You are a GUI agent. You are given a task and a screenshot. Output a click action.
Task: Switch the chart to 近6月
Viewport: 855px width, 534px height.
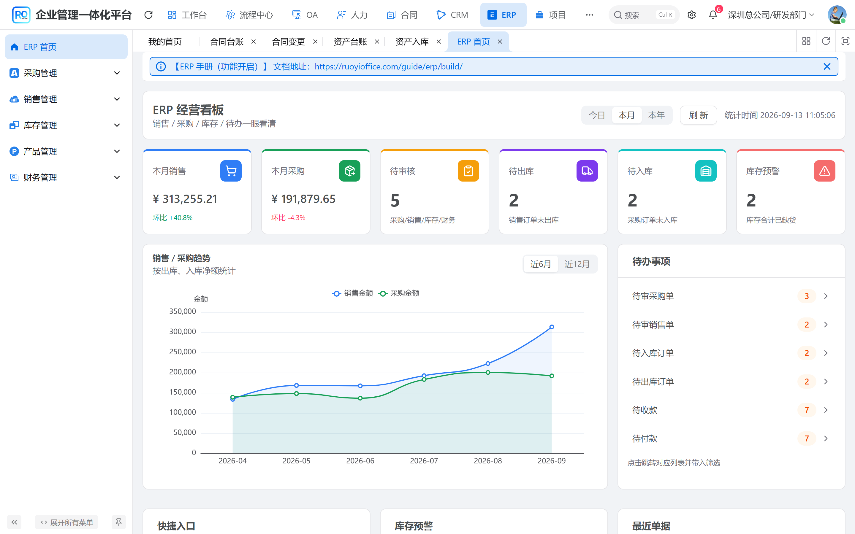541,264
